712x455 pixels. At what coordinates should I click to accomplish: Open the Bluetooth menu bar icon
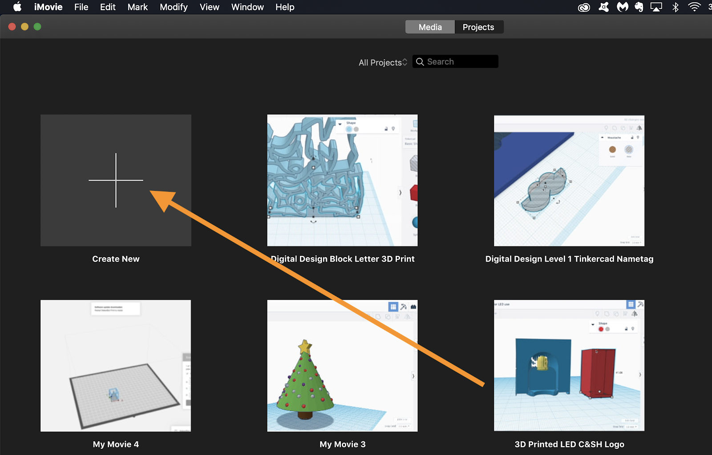(676, 7)
